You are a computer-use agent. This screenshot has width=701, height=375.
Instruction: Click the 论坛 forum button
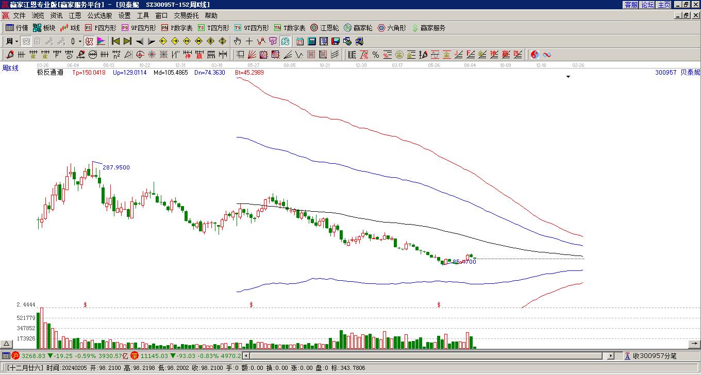click(x=647, y=5)
